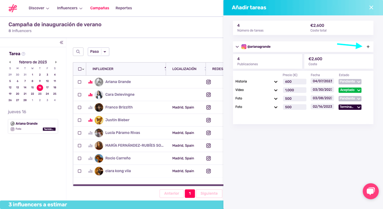Open the live chat bubble
Image resolution: width=383 pixels, height=209 pixels.
click(370, 191)
